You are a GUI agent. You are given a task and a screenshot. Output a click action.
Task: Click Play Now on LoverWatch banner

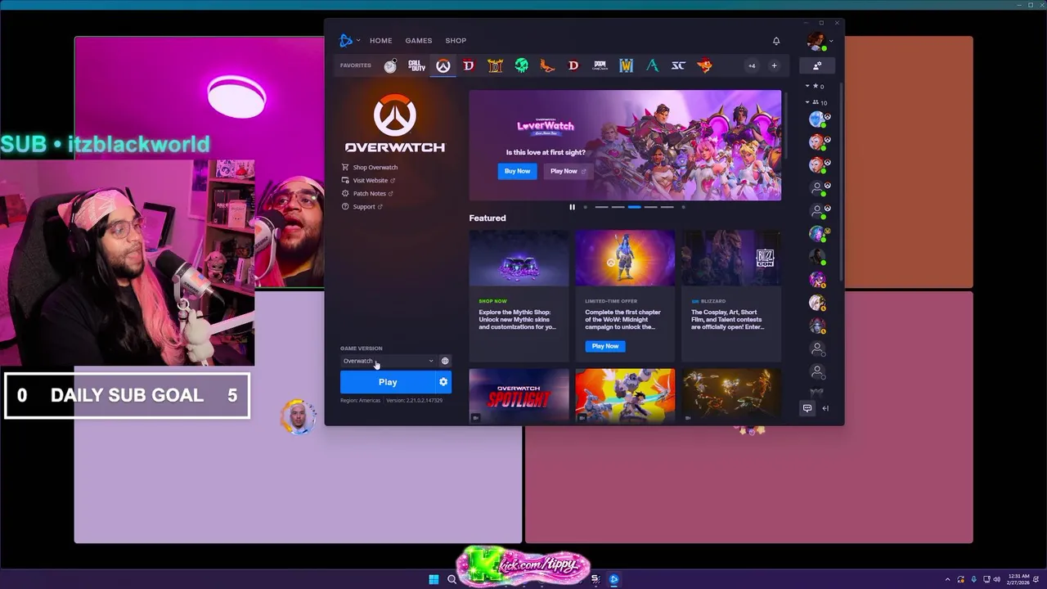(x=567, y=171)
